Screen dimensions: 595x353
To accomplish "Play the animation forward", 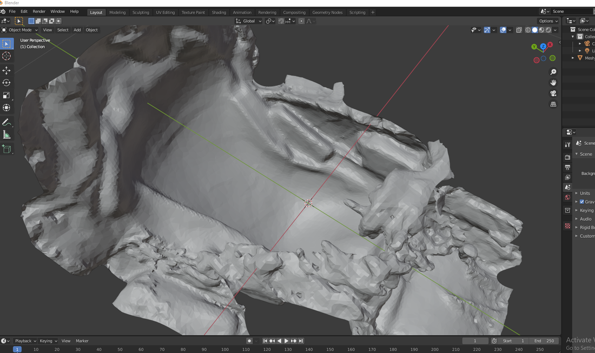I will [x=287, y=341].
